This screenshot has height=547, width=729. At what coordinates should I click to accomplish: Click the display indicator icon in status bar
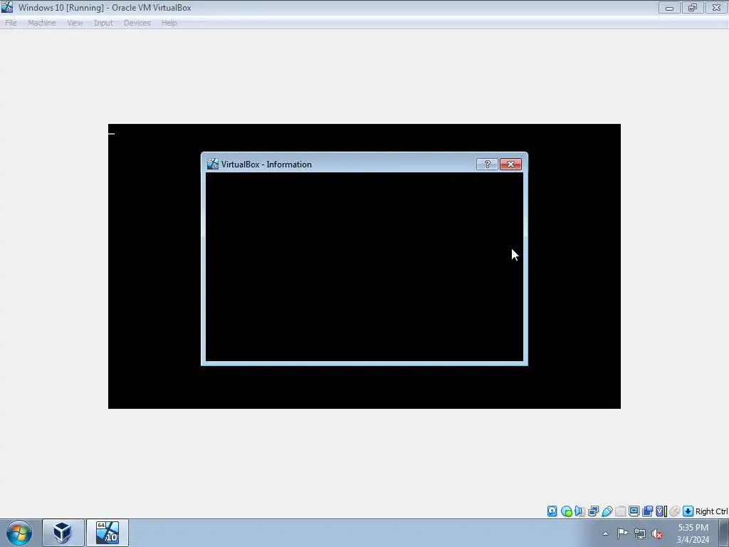pyautogui.click(x=634, y=511)
